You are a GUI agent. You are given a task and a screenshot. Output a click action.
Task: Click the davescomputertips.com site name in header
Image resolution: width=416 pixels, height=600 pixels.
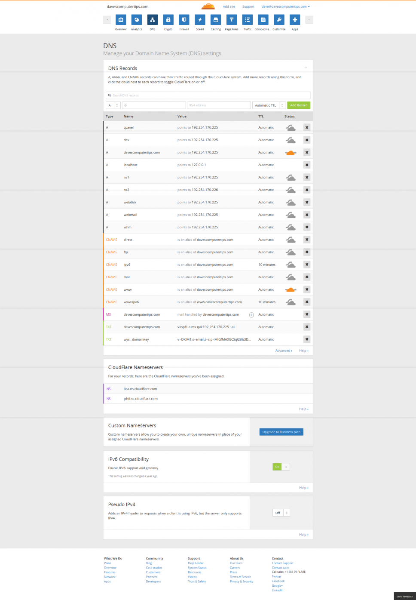coord(128,6)
